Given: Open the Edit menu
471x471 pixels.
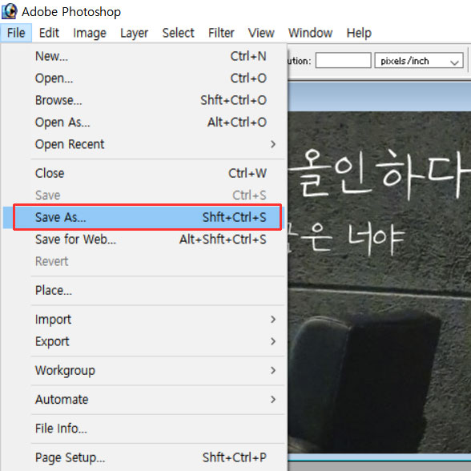Looking at the screenshot, I should 49,33.
